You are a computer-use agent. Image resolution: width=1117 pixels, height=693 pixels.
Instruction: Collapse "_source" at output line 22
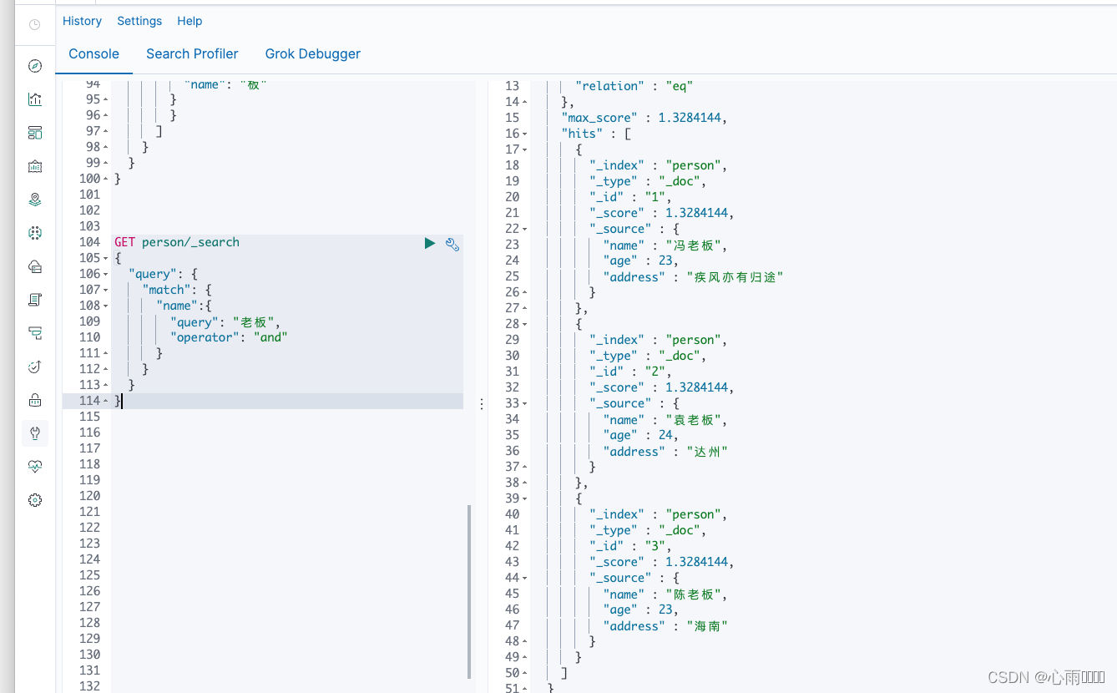pyautogui.click(x=525, y=230)
